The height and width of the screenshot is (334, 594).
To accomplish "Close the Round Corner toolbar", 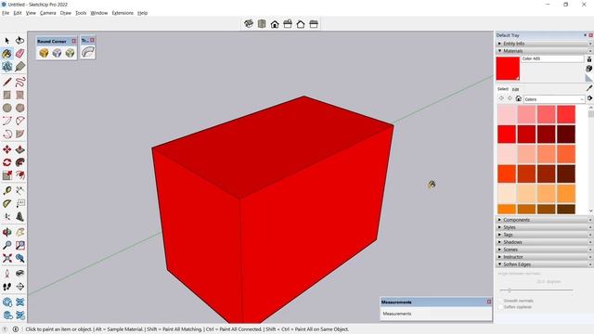I will [x=74, y=41].
